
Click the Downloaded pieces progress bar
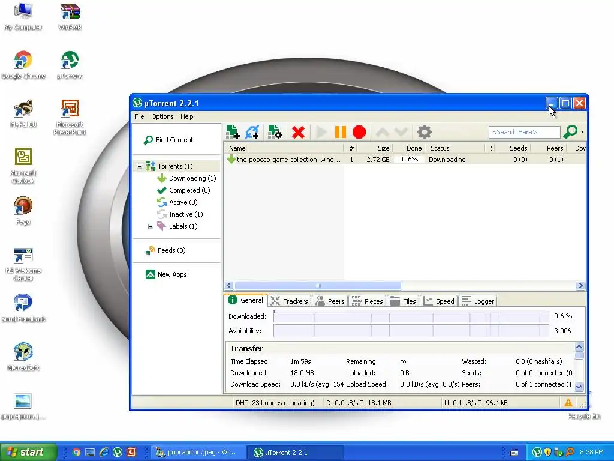[411, 316]
